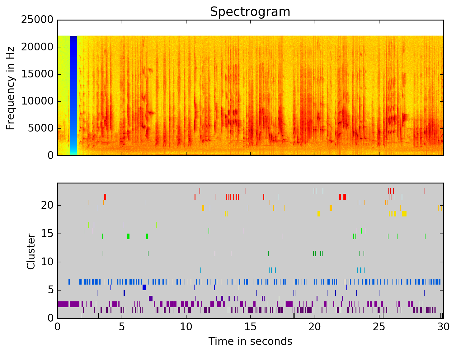
Task: Click the 15000 frequency tick label
Action: click(x=37, y=74)
